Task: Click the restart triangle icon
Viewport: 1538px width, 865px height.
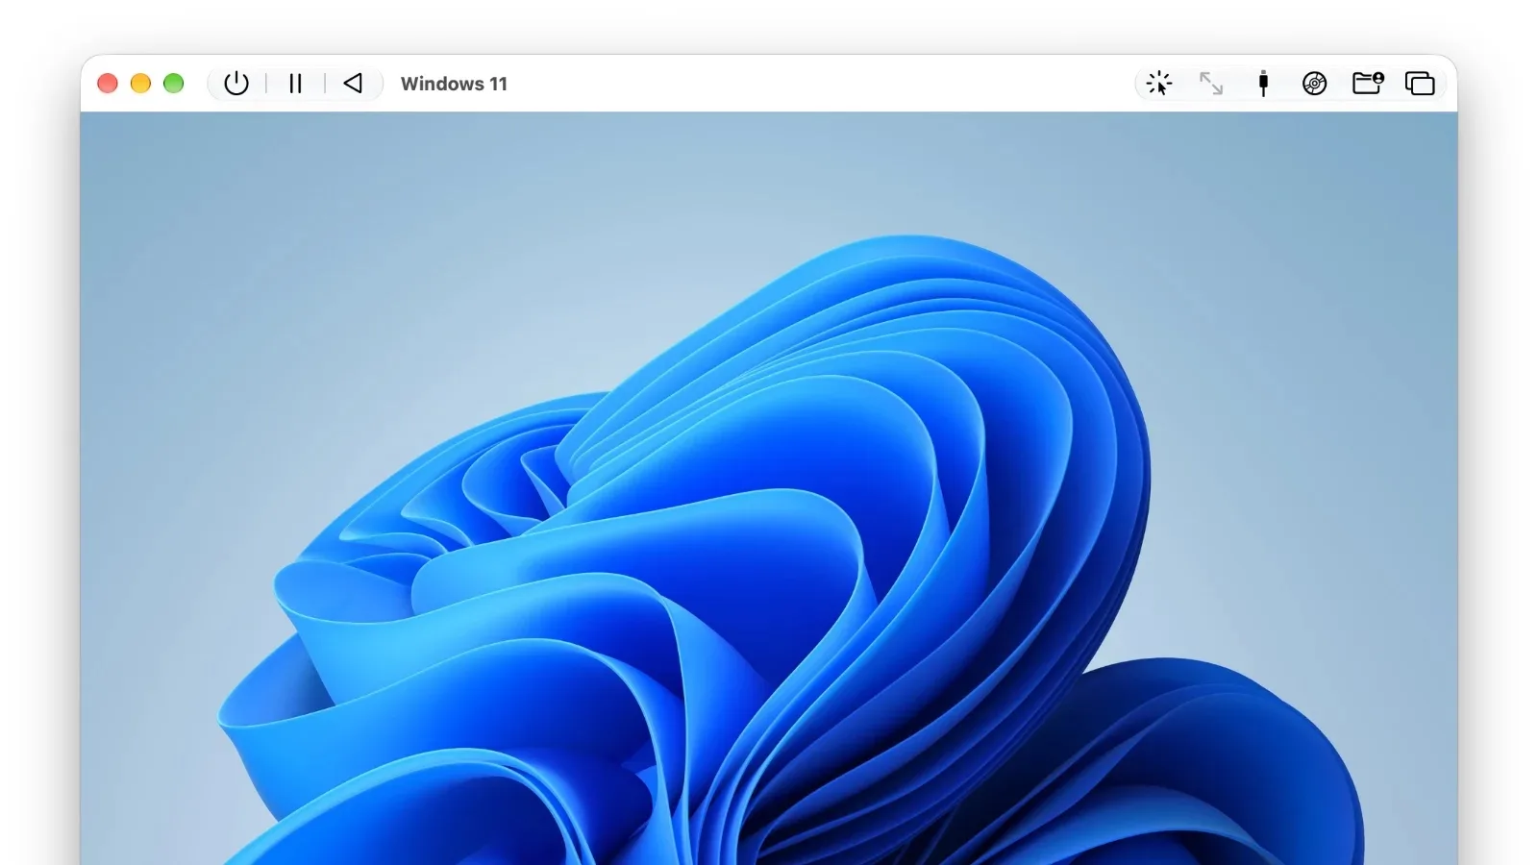Action: [353, 84]
